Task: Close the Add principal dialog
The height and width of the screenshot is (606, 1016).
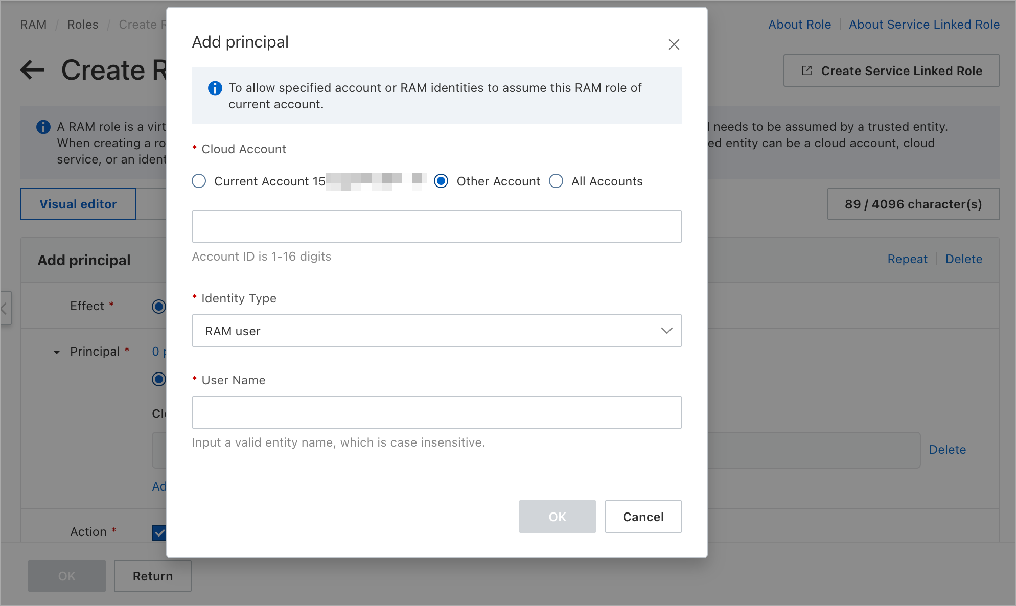Action: (674, 44)
